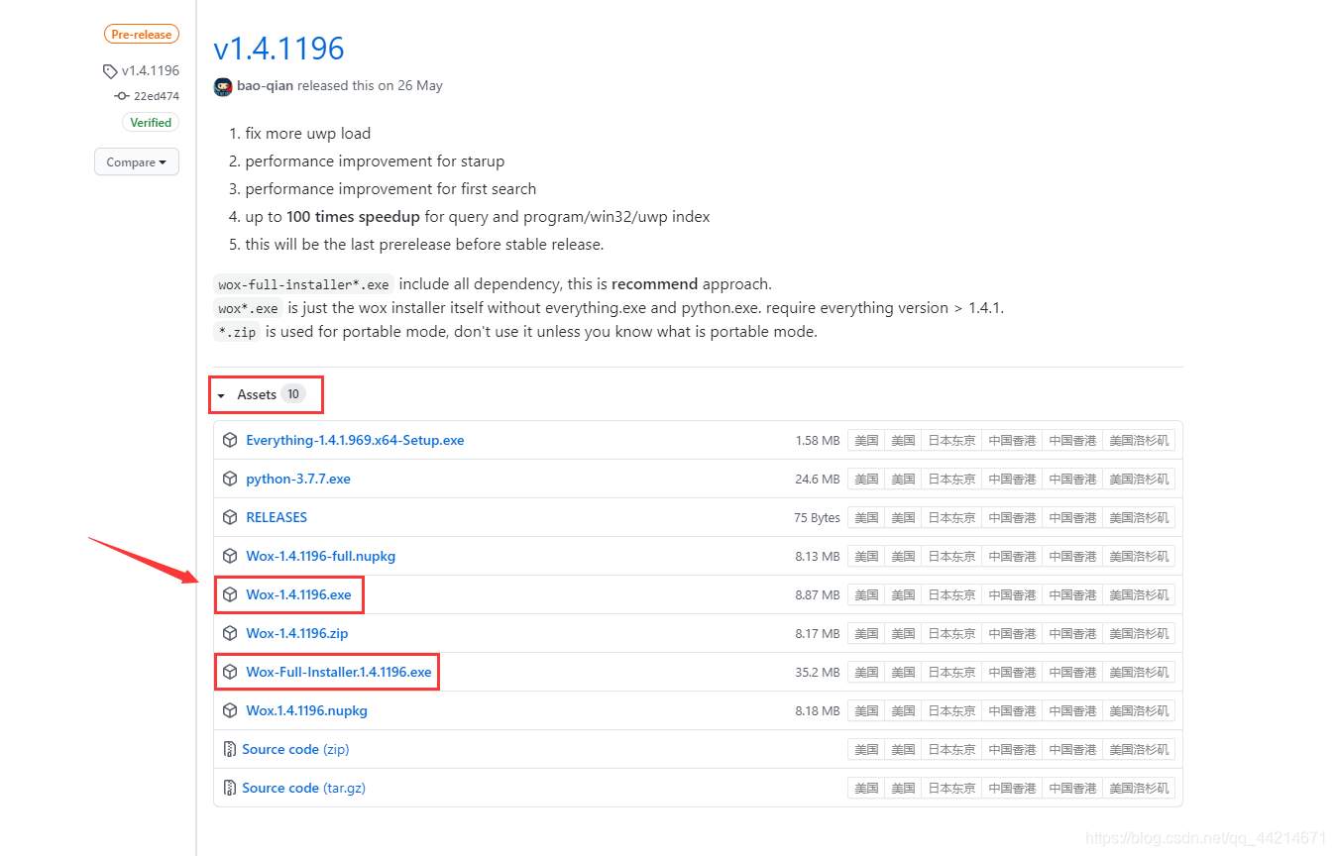Open commit 22ed474 link

(x=157, y=96)
